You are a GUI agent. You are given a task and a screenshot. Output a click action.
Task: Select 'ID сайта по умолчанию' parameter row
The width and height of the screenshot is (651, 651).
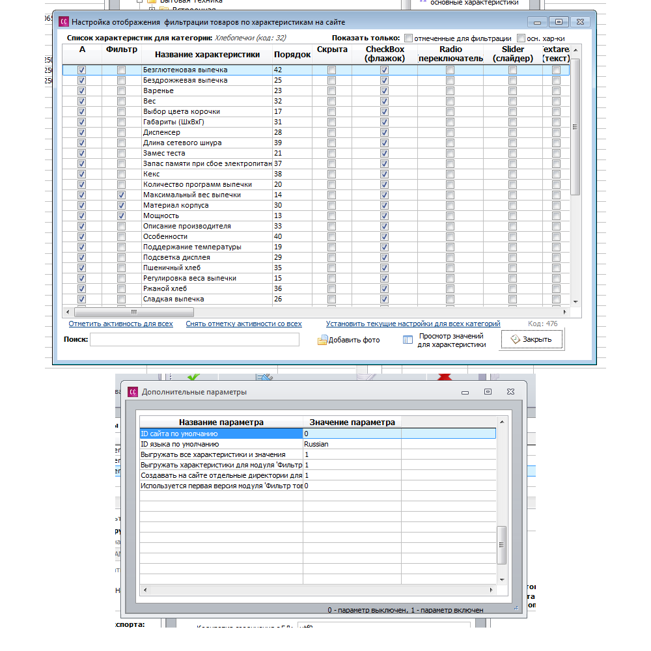pyautogui.click(x=318, y=434)
